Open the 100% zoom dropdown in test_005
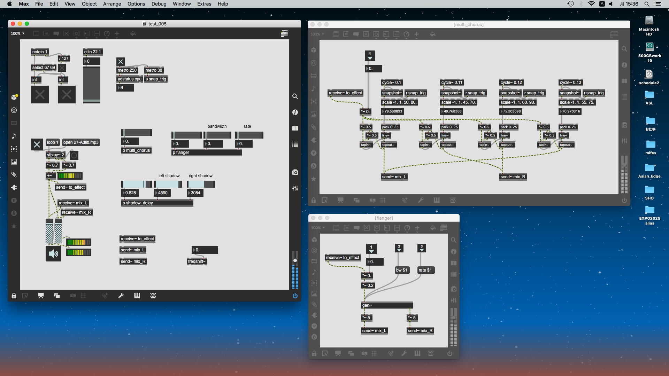Image resolution: width=669 pixels, height=376 pixels. coord(17,33)
